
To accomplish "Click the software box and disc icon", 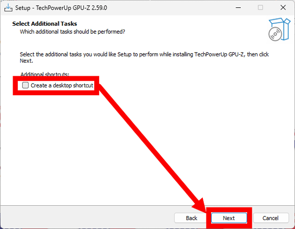I will point(279,29).
